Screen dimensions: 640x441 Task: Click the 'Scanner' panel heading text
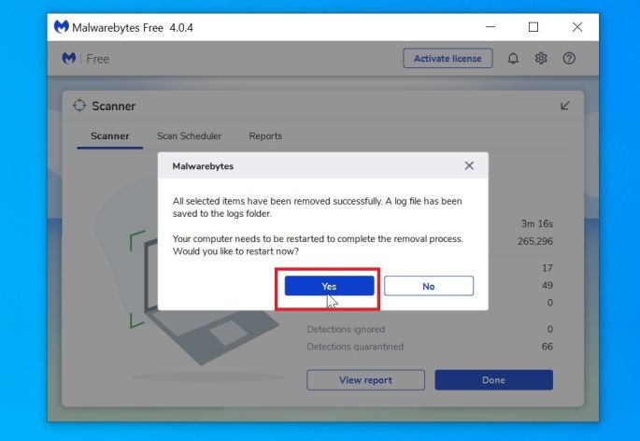tap(113, 107)
